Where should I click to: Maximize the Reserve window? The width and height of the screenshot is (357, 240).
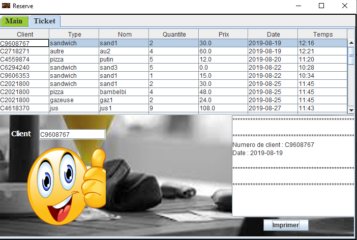321,6
